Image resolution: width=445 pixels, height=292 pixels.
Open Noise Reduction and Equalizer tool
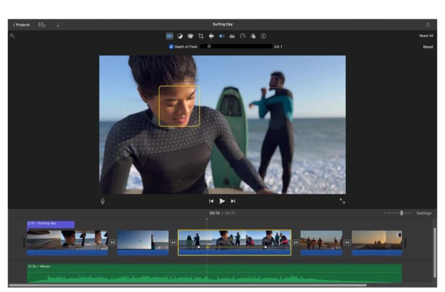(x=232, y=36)
